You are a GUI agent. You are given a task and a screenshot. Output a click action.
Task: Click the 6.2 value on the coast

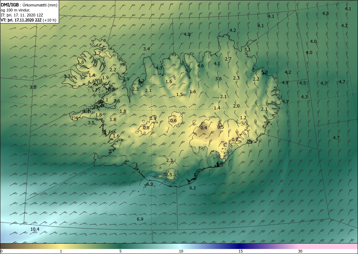tap(193, 188)
